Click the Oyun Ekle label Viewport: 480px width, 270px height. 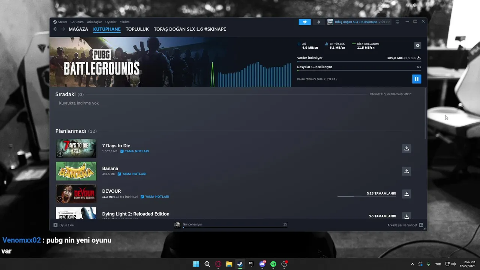click(x=66, y=225)
